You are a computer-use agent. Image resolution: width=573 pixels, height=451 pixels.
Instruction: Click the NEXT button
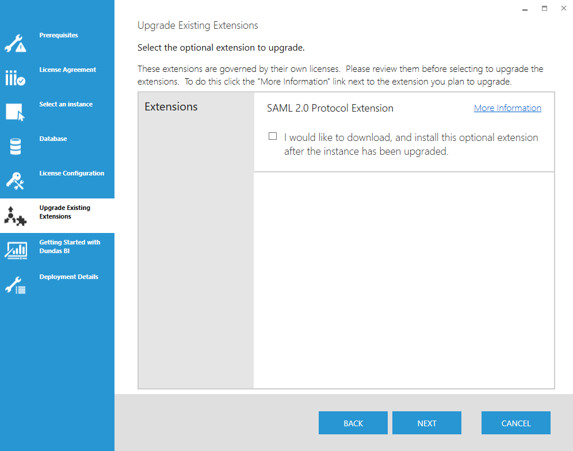point(427,423)
